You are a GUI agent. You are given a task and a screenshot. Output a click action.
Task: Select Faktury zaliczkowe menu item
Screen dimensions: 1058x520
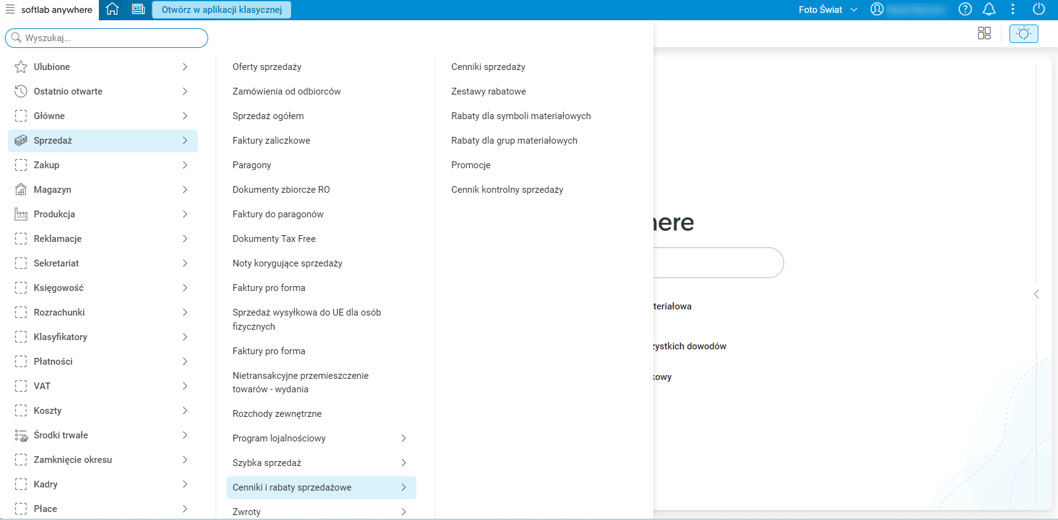(x=271, y=141)
